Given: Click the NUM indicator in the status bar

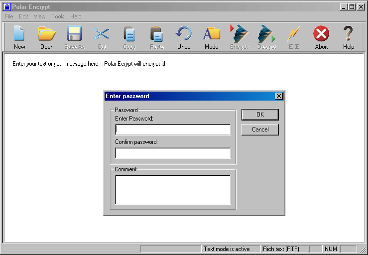Looking at the screenshot, I should click(x=331, y=249).
